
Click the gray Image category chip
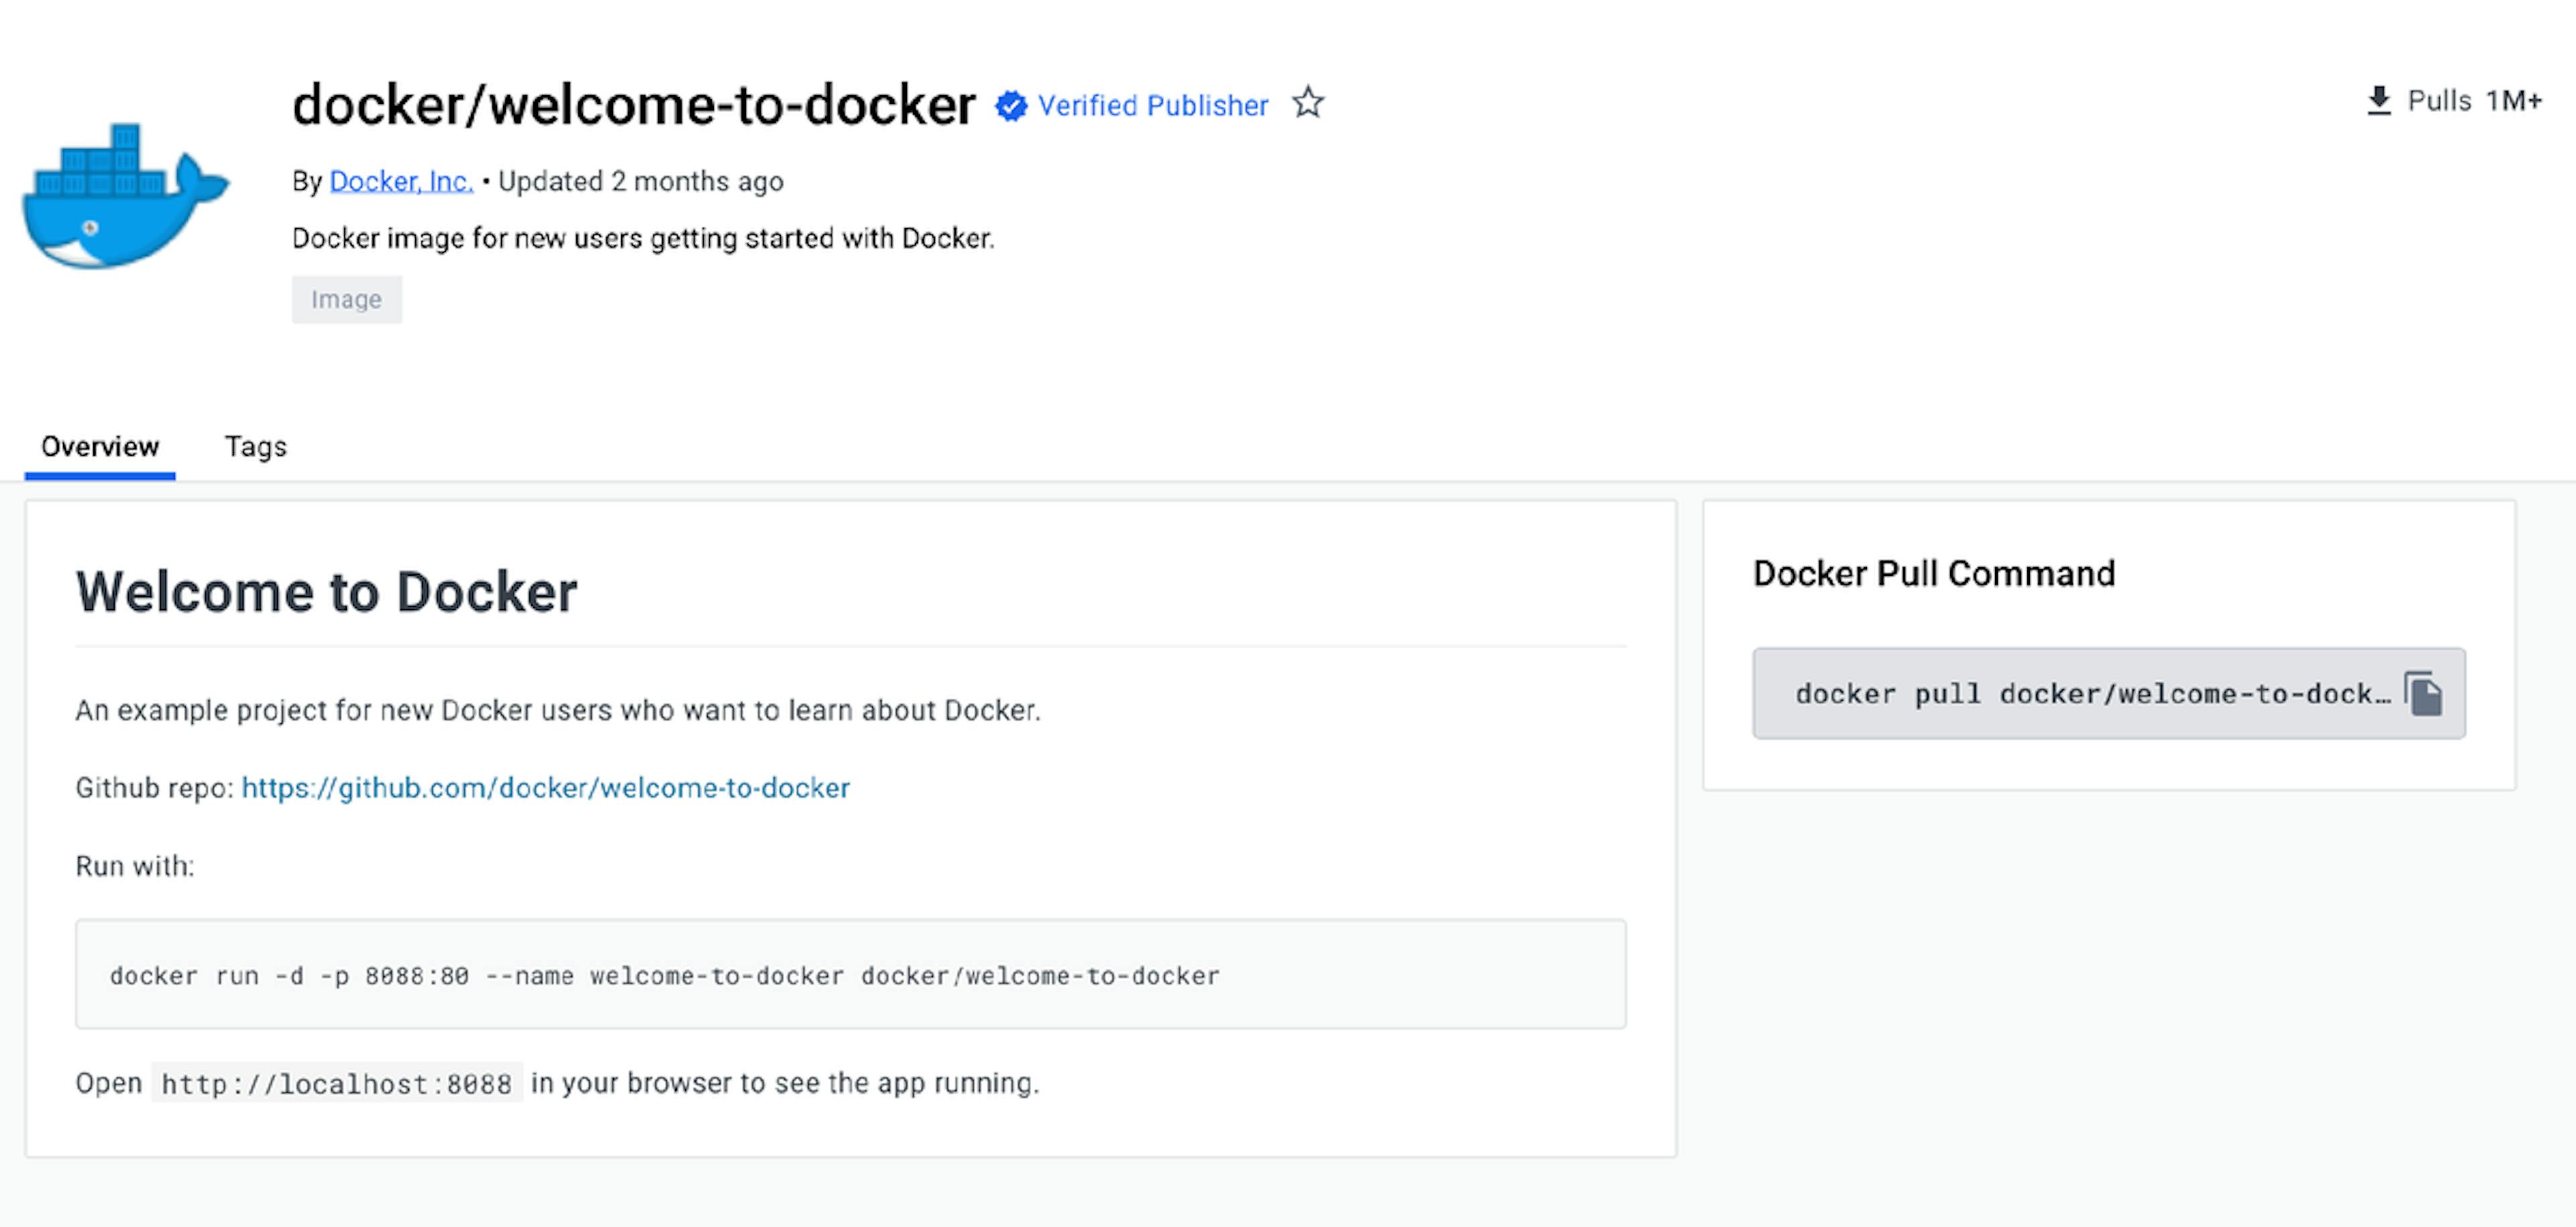pos(346,300)
